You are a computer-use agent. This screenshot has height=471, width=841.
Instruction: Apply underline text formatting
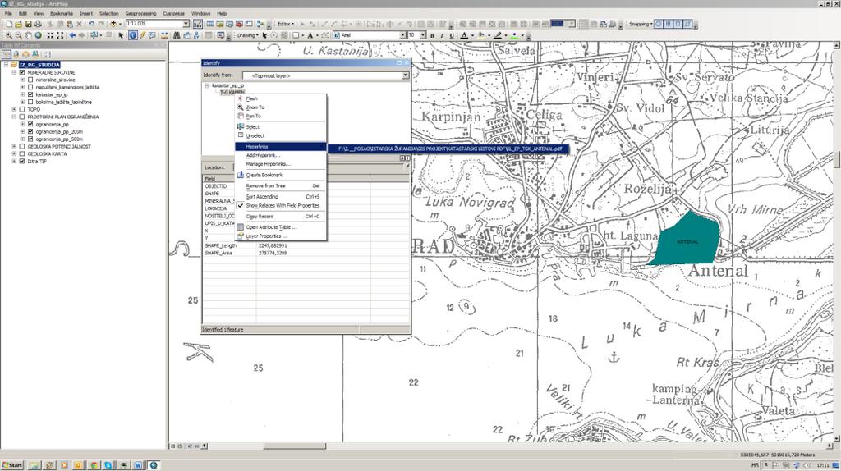coord(452,35)
